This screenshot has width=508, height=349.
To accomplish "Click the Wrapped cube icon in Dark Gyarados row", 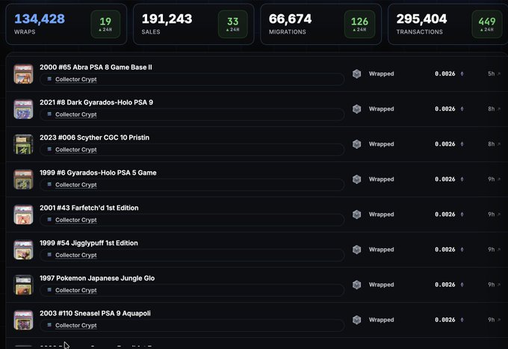I will coord(356,109).
